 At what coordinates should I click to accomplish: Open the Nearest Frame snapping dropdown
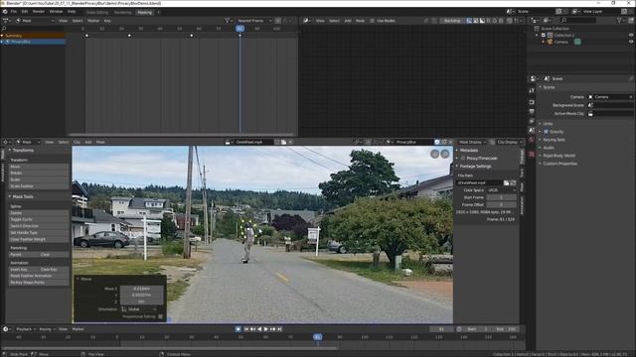(x=254, y=21)
